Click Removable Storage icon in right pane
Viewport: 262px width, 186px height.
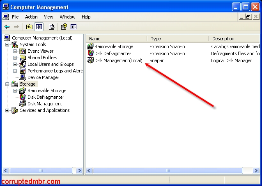[91, 46]
